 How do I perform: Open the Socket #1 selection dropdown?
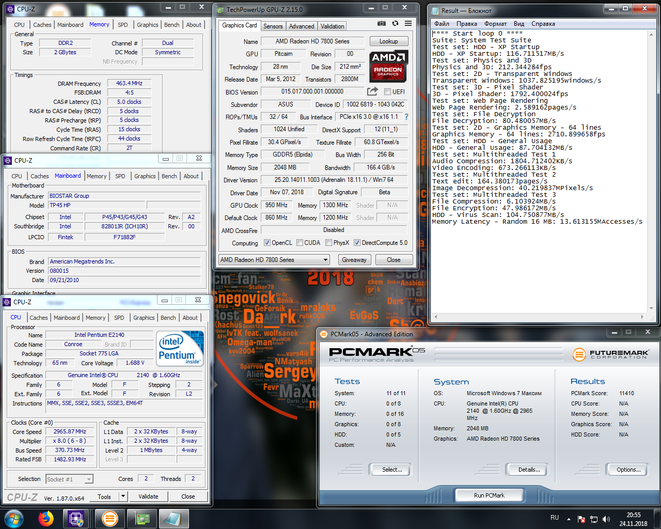tap(69, 479)
